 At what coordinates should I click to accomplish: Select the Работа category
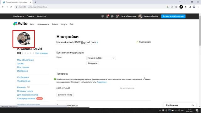pos(55,24)
